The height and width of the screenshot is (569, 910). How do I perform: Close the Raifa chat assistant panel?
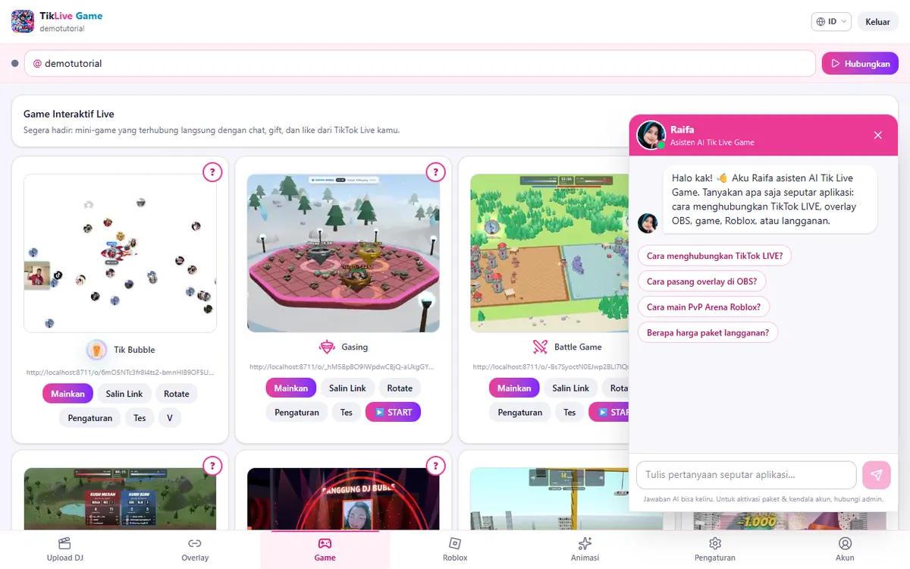(877, 135)
